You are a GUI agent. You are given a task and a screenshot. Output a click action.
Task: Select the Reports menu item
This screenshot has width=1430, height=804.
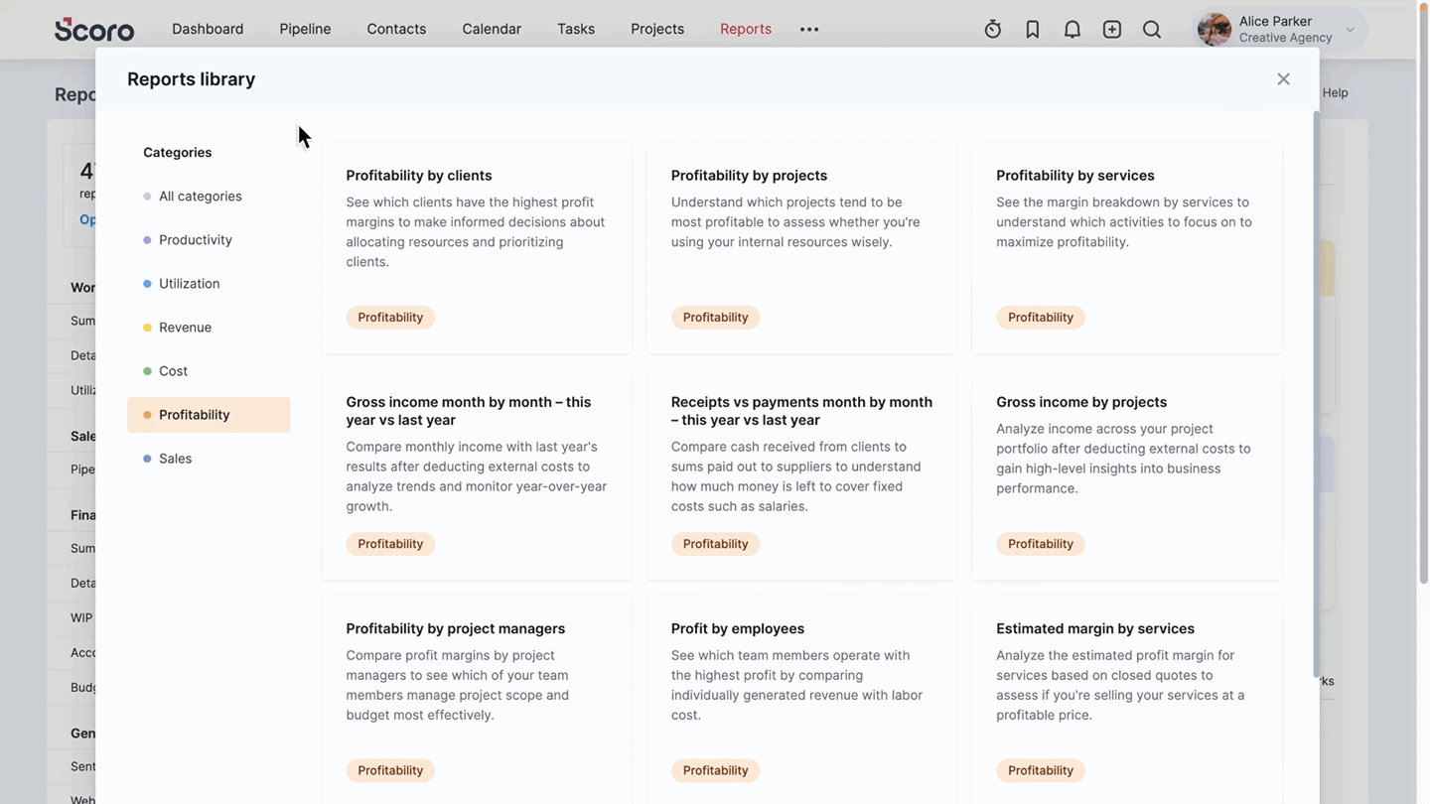pos(746,29)
